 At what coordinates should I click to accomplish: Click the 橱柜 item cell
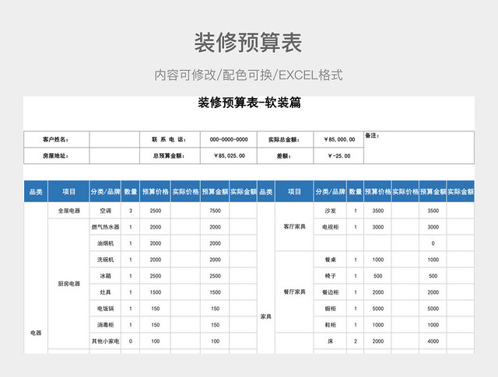pyautogui.click(x=330, y=309)
